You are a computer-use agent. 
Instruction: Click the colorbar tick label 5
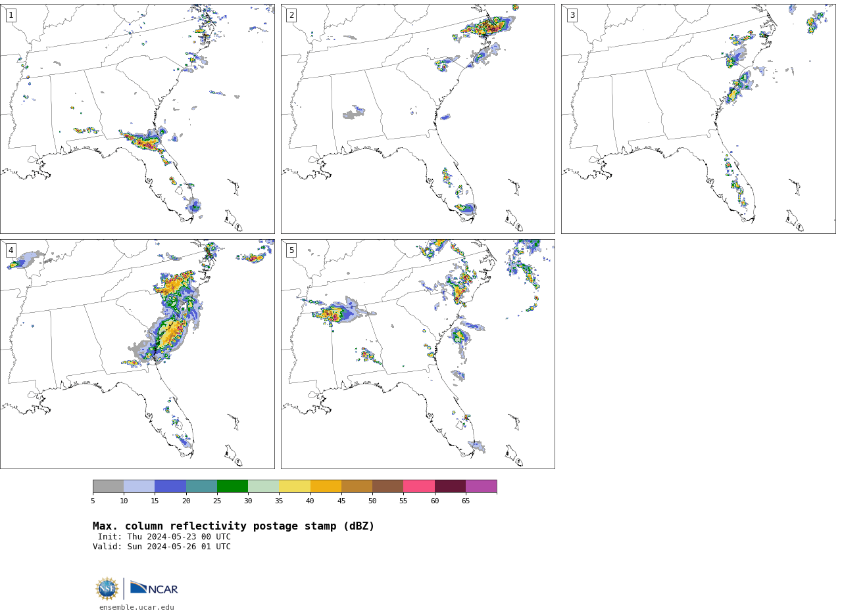point(93,501)
